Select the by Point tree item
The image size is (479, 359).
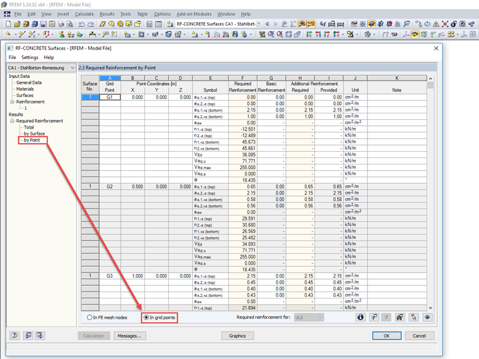pos(32,140)
